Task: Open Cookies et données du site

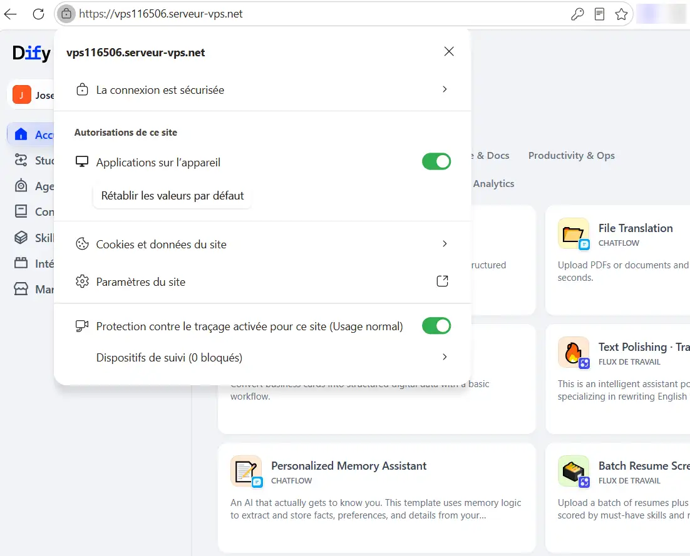Action: [262, 244]
